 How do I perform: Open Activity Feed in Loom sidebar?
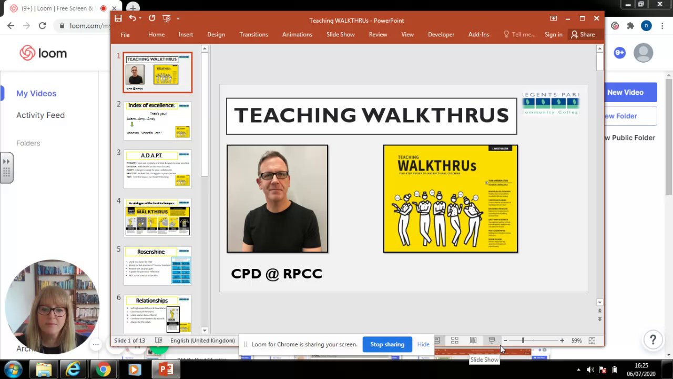[40, 115]
